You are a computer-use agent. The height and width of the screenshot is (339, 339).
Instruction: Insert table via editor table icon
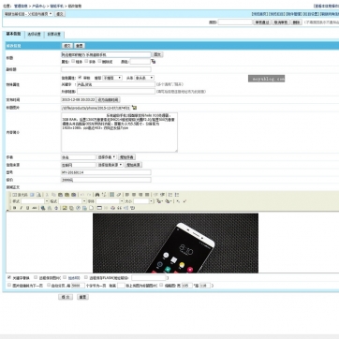99,208
